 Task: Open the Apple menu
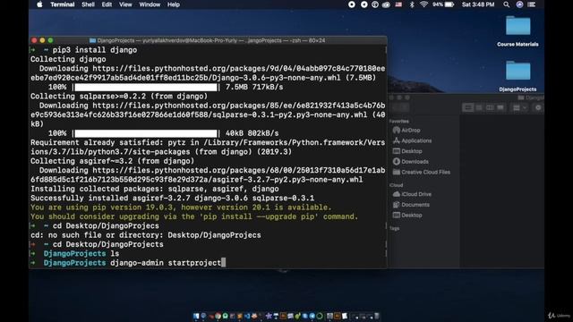(x=39, y=4)
